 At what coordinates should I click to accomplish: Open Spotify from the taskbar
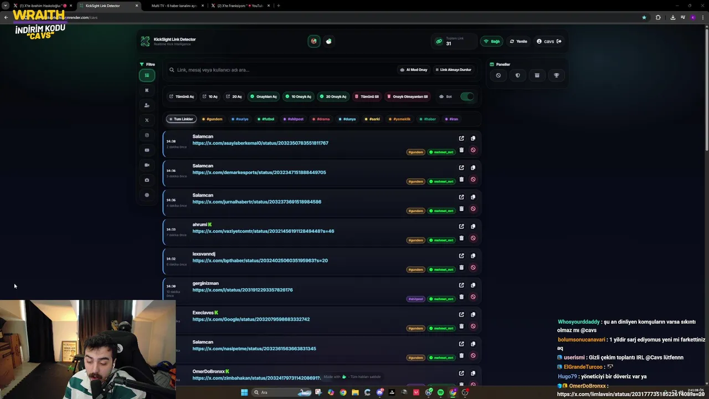coord(441,392)
